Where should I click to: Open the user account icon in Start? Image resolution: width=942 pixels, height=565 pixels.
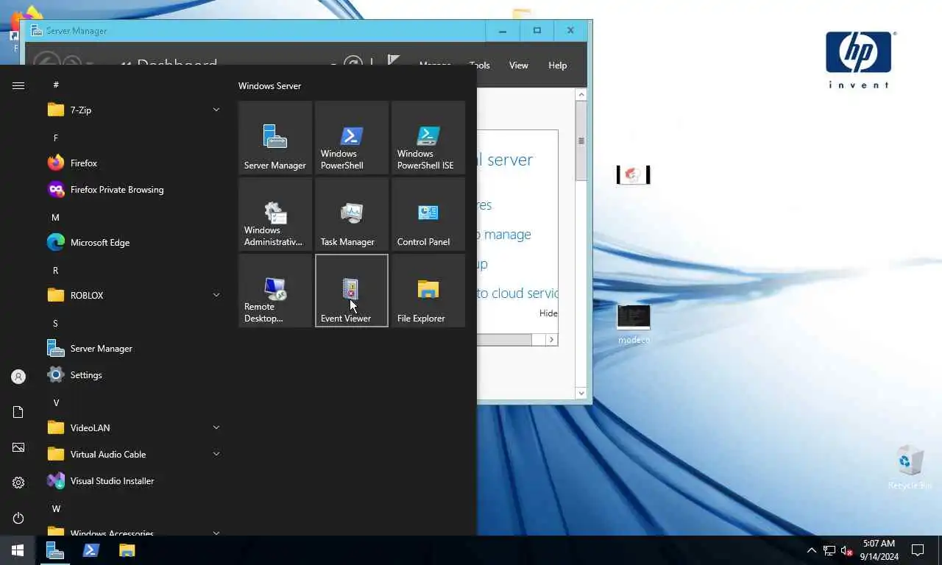pyautogui.click(x=18, y=377)
